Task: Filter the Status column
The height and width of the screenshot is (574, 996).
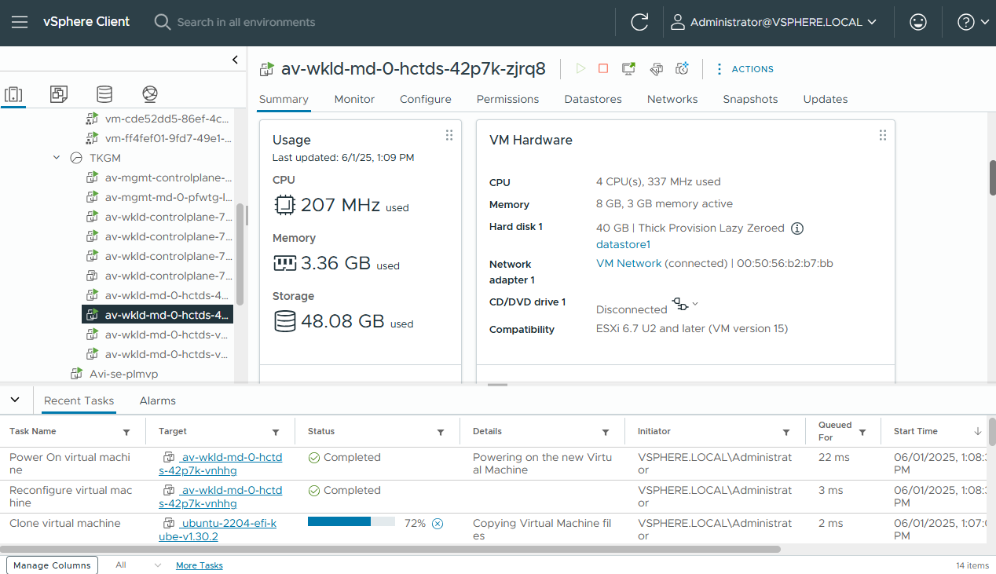Action: pos(441,433)
